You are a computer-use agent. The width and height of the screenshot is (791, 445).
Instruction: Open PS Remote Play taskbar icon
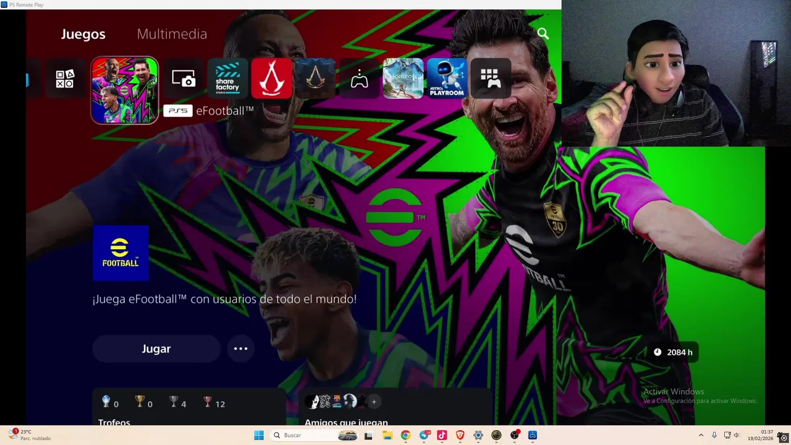(x=533, y=435)
